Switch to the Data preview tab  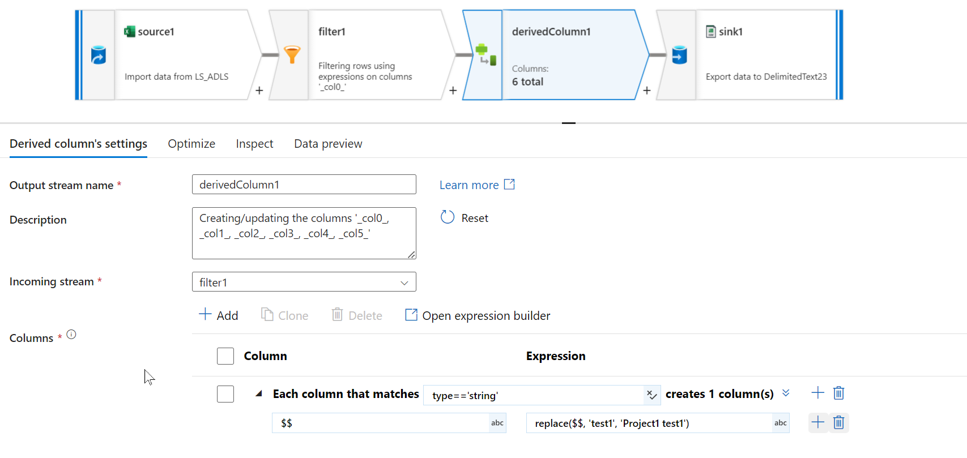[x=328, y=144]
